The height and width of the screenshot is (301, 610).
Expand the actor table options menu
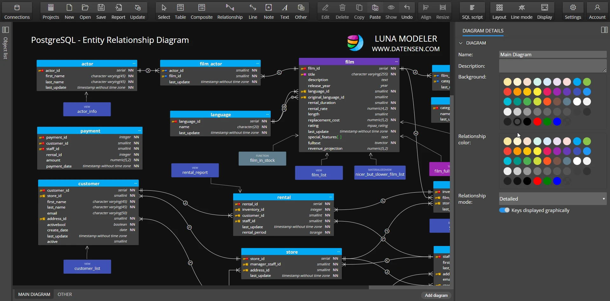click(134, 64)
